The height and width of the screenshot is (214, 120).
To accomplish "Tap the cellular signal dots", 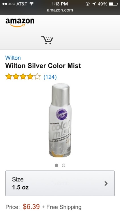I will click(x=9, y=4).
